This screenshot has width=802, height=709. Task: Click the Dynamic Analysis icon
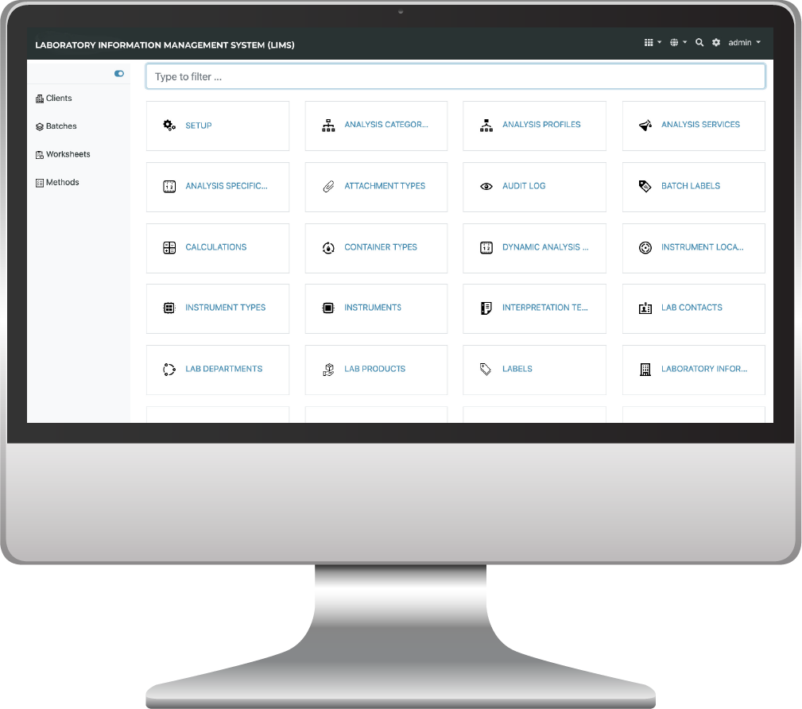coord(486,248)
